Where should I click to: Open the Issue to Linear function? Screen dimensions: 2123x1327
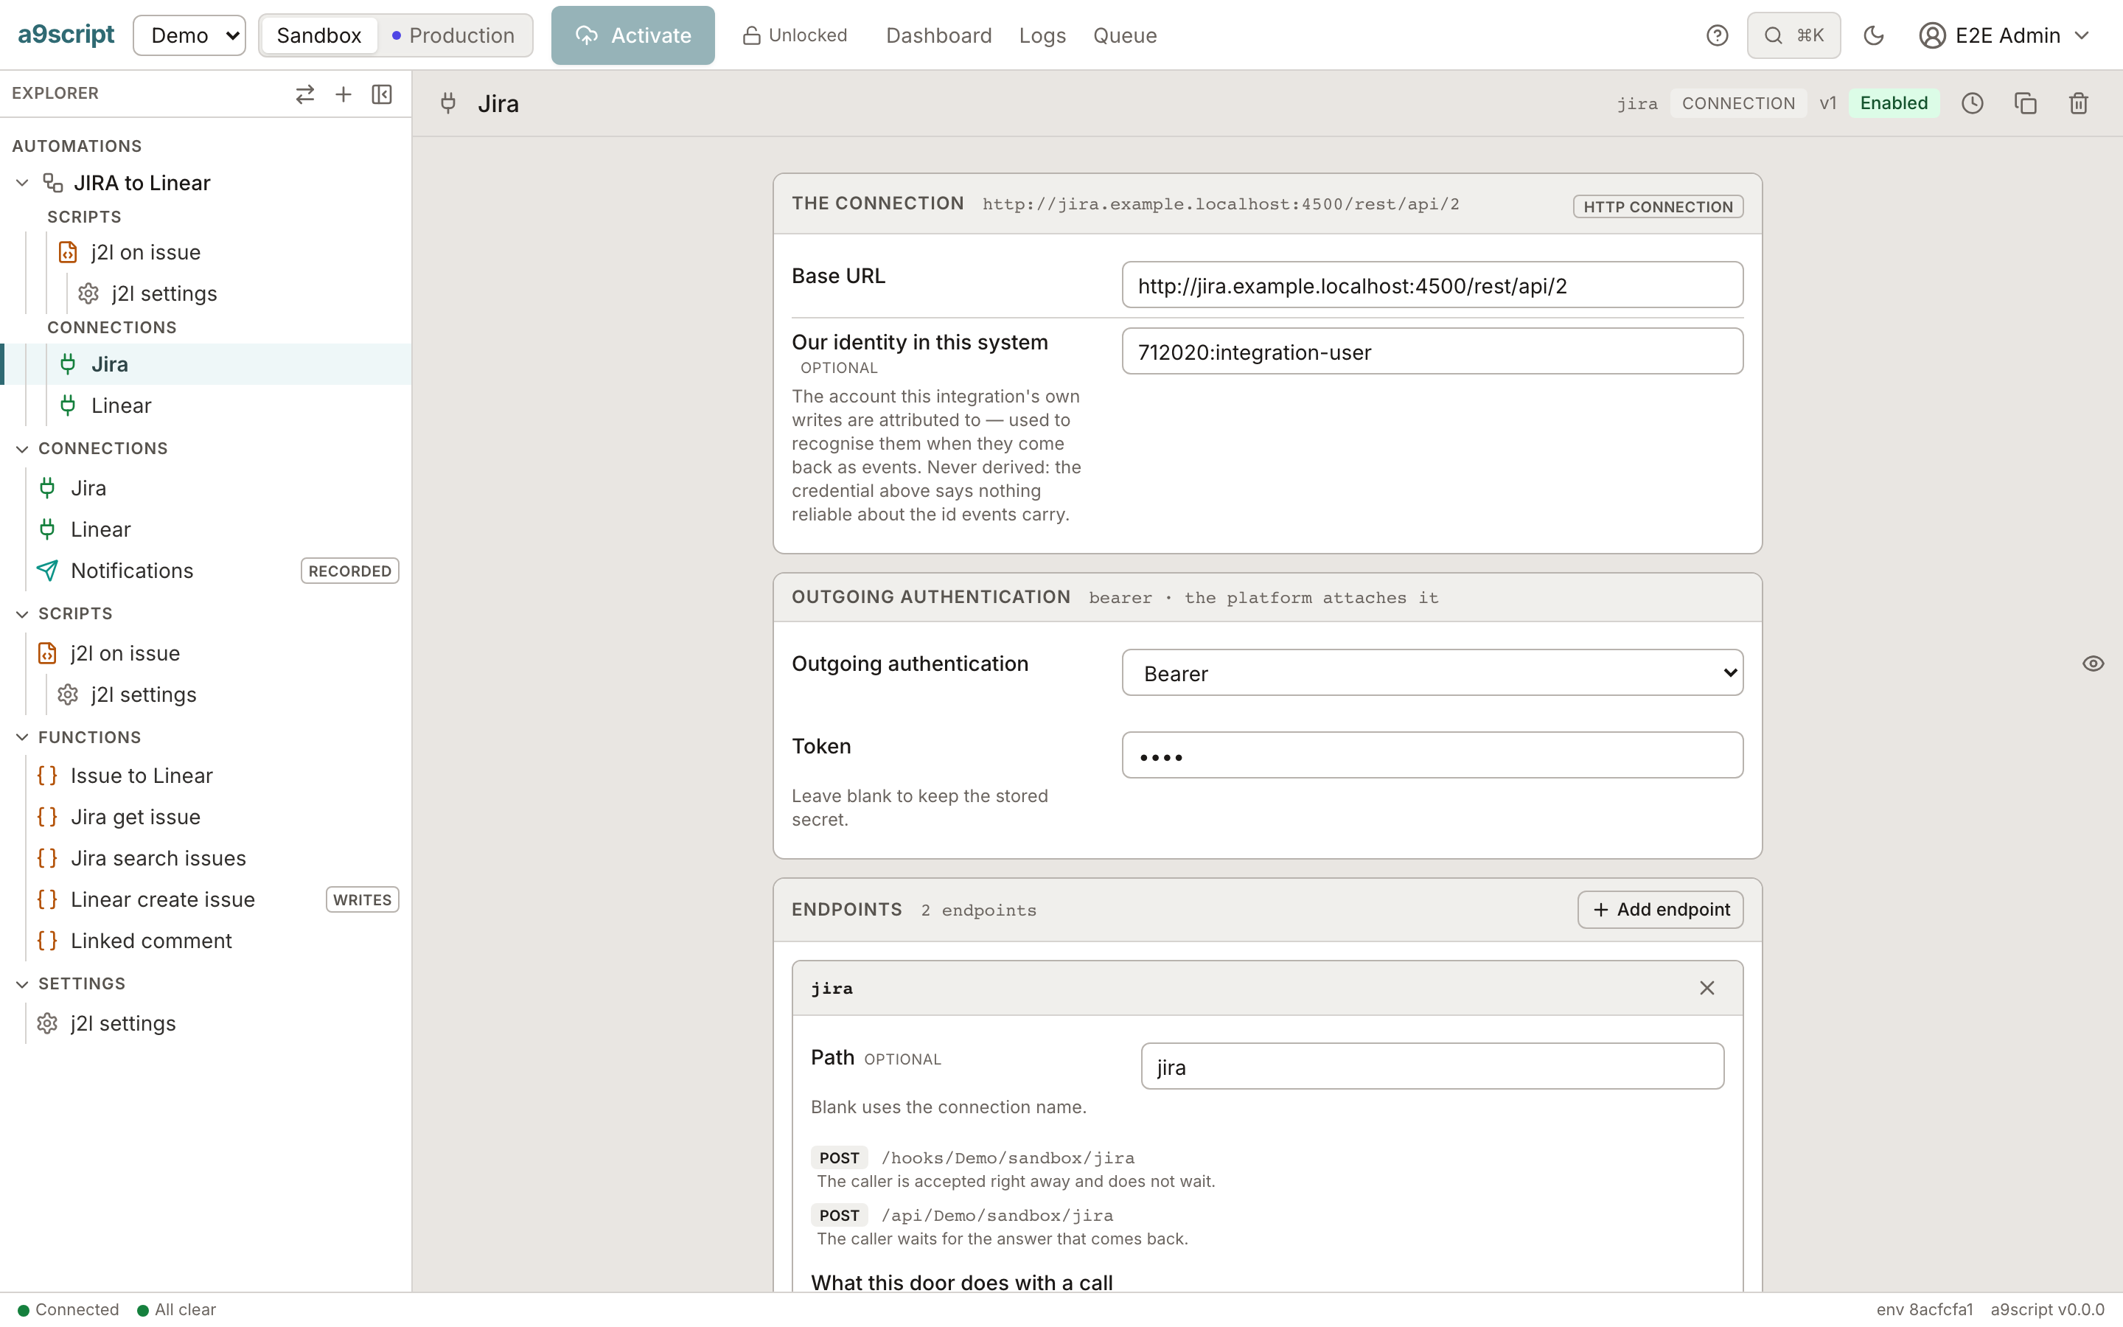[142, 776]
